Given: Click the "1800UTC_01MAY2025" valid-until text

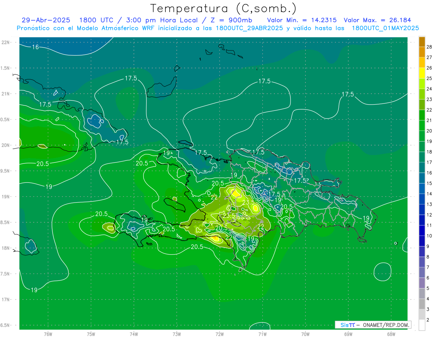Looking at the screenshot, I should (x=385, y=28).
